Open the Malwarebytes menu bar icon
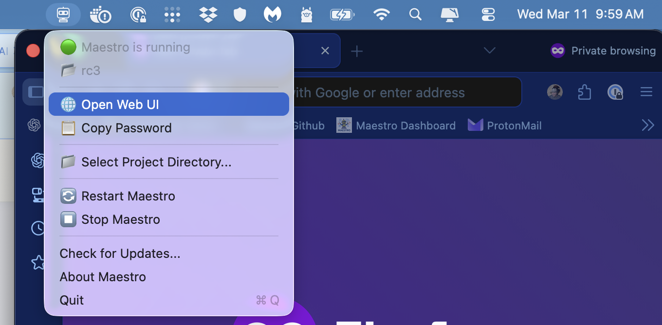The height and width of the screenshot is (325, 662). [x=273, y=15]
